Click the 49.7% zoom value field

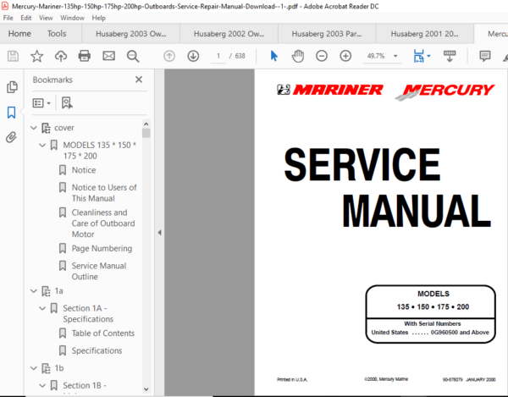pyautogui.click(x=376, y=56)
